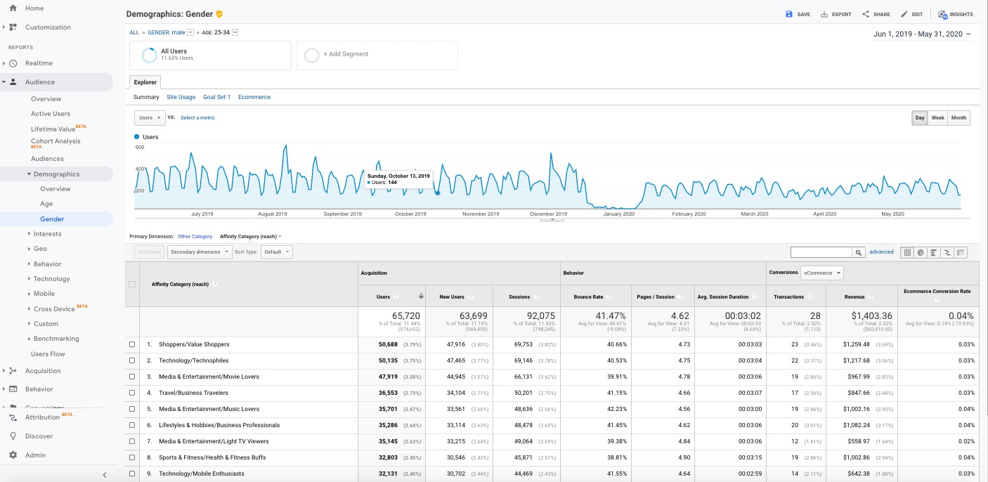Switch chart granularity to Week
This screenshot has height=482, width=988.
point(937,118)
